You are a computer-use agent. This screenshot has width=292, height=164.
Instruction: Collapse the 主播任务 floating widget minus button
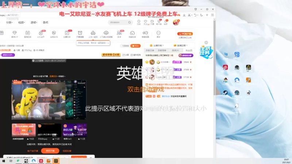(x=206, y=43)
